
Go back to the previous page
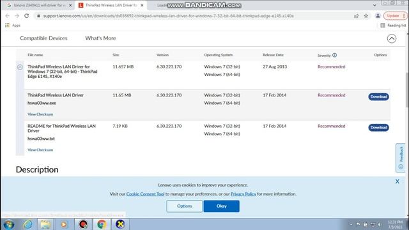pyautogui.click(x=7, y=16)
